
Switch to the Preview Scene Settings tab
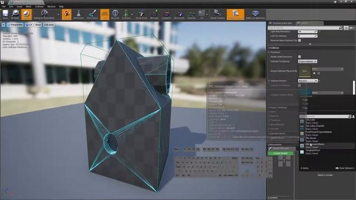pos(282,23)
